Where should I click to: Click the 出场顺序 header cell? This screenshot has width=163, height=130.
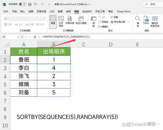(x=54, y=51)
